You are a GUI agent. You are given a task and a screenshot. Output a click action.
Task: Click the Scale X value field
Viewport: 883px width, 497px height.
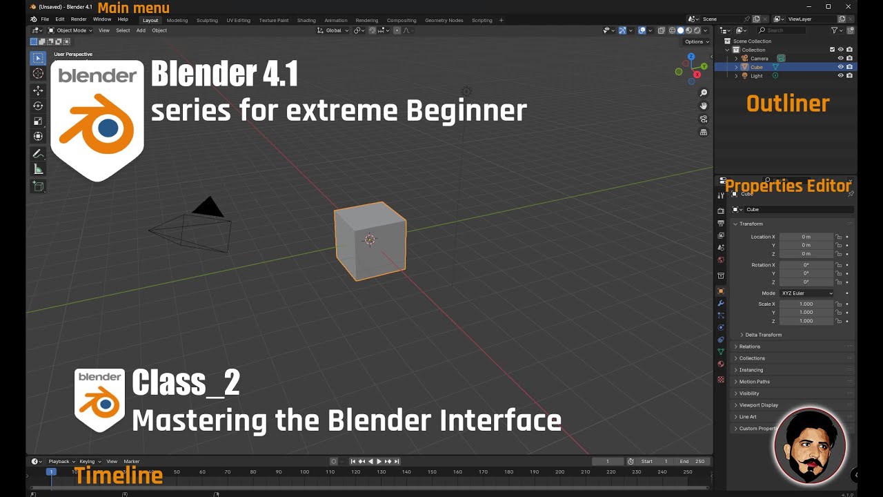(x=806, y=304)
